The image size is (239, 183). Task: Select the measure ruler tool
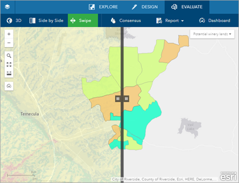point(9,73)
